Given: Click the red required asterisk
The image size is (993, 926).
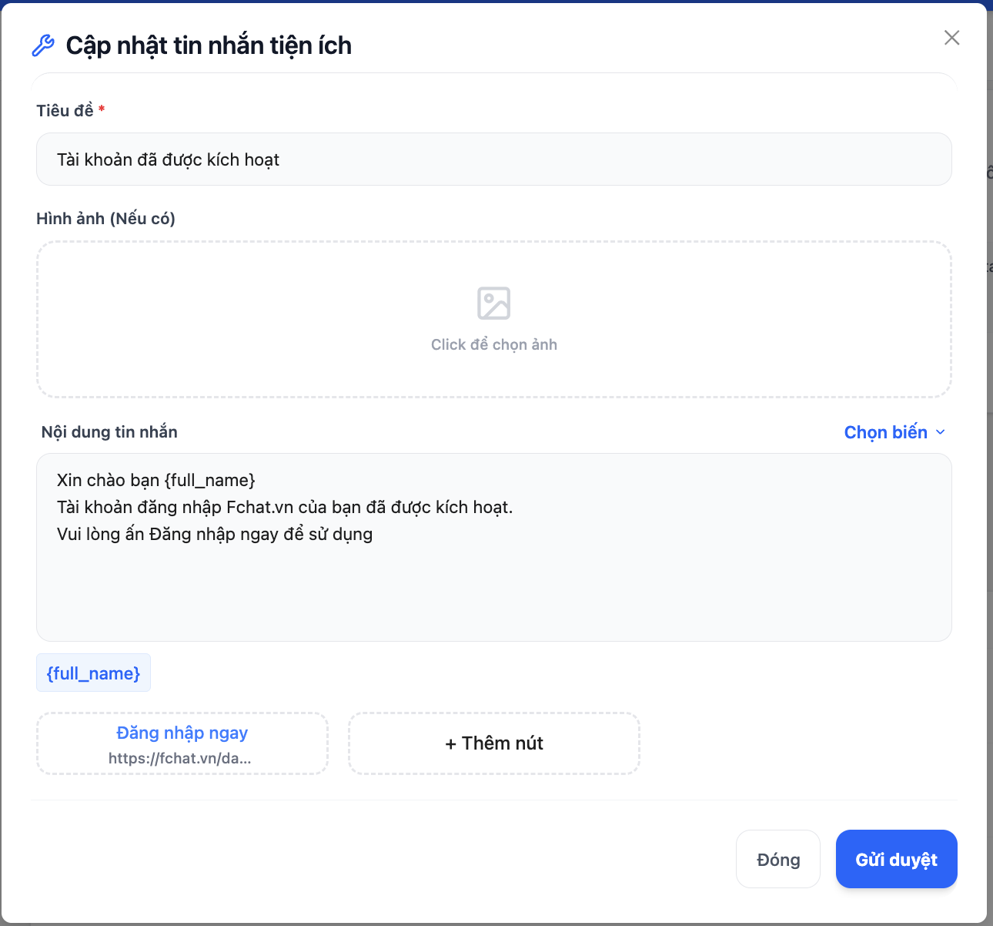Looking at the screenshot, I should 102,109.
